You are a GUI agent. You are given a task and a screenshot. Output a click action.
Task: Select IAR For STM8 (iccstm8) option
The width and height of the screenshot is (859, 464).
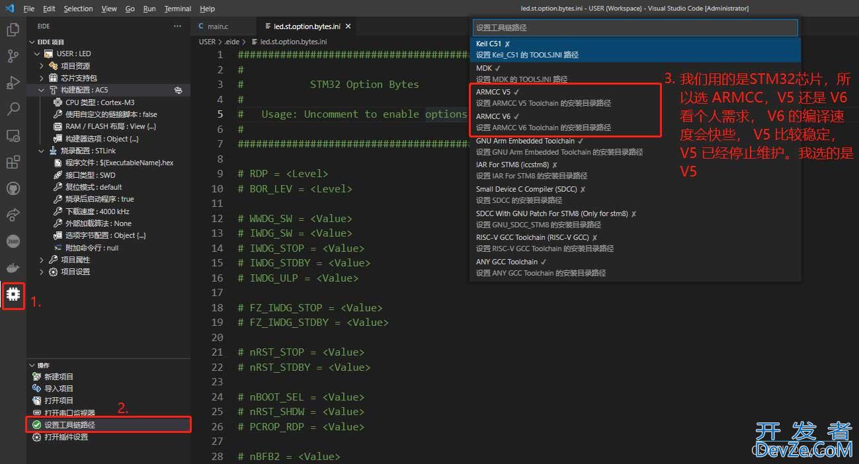tap(635, 170)
